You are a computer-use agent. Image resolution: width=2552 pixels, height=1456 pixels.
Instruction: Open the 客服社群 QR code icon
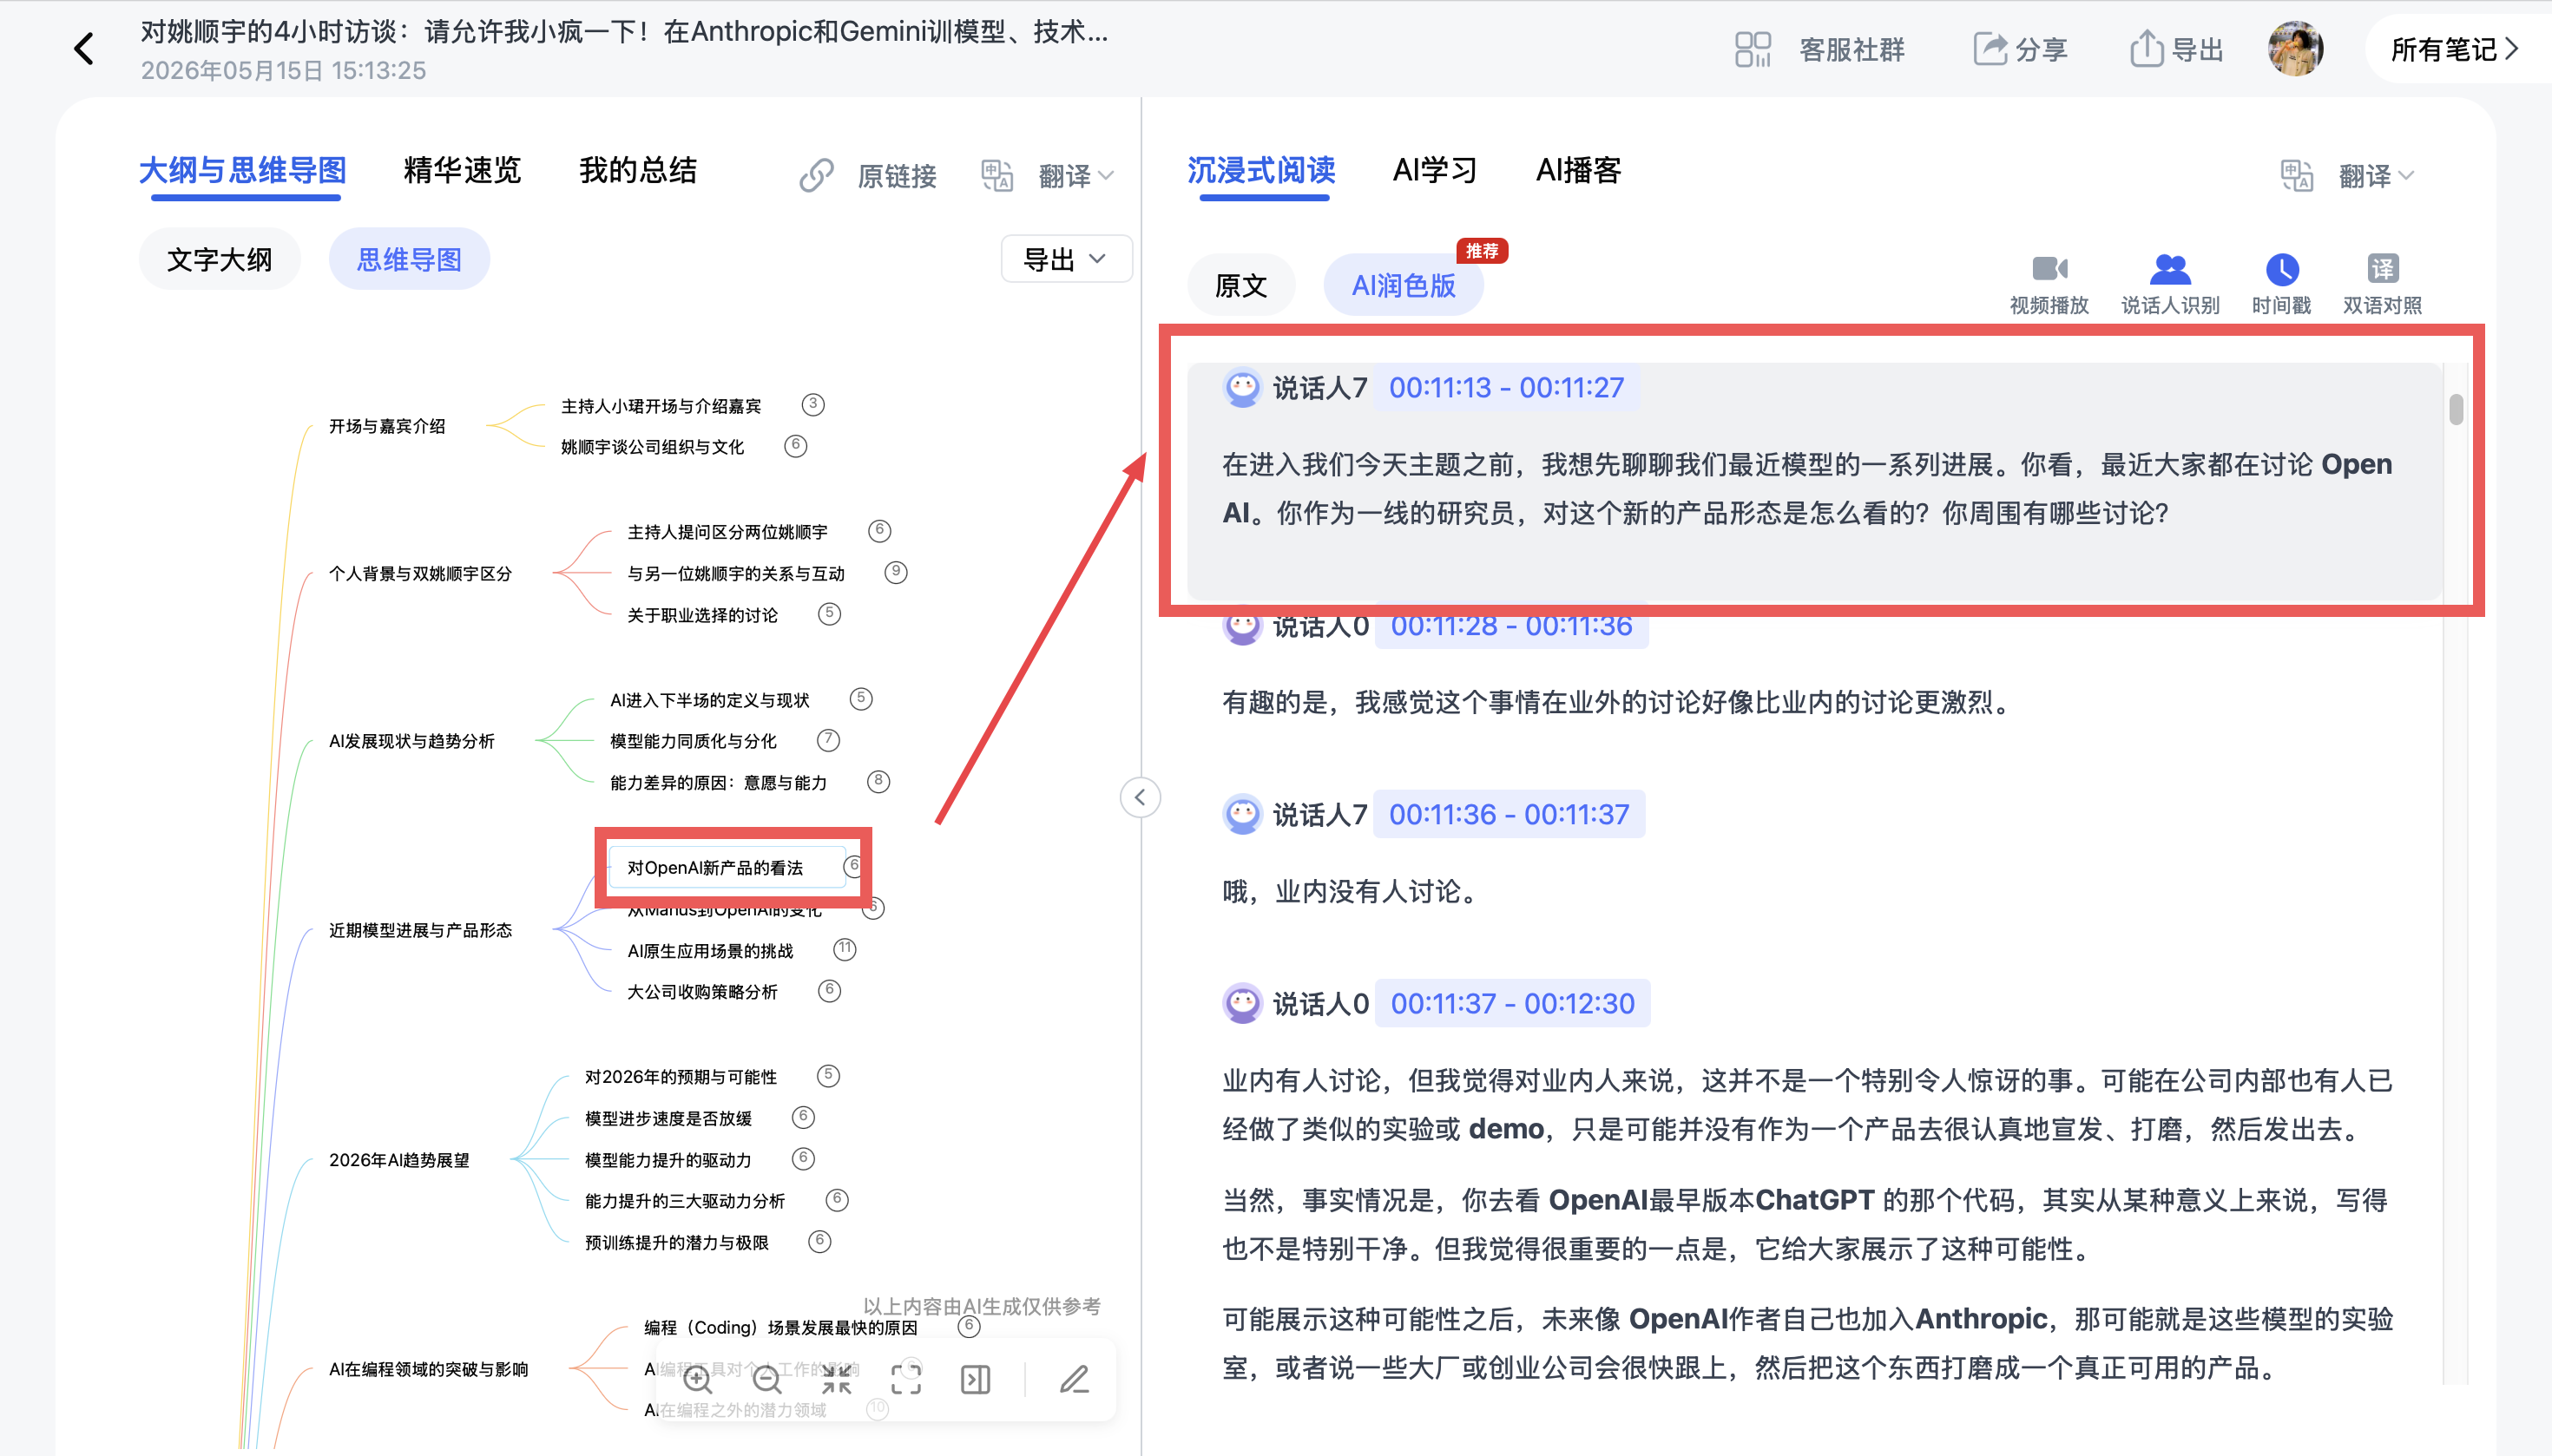coord(1753,49)
